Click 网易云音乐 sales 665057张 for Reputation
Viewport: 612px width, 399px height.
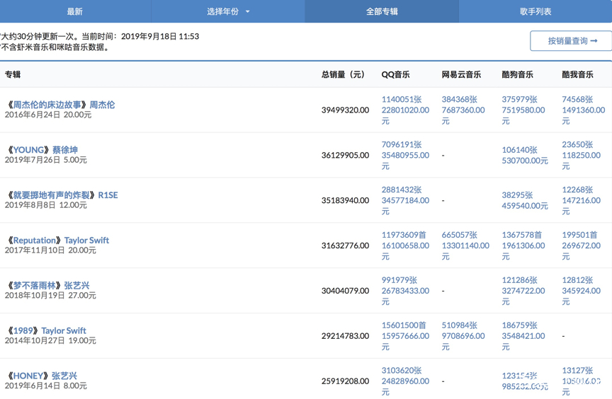(x=460, y=235)
